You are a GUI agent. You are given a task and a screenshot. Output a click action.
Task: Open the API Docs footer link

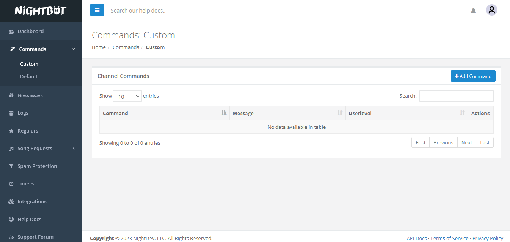[416, 238]
